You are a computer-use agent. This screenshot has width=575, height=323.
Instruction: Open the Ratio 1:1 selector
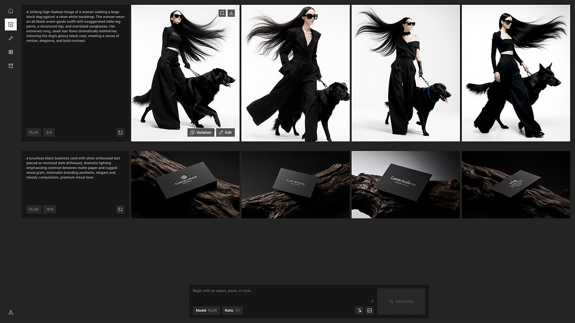tap(232, 310)
